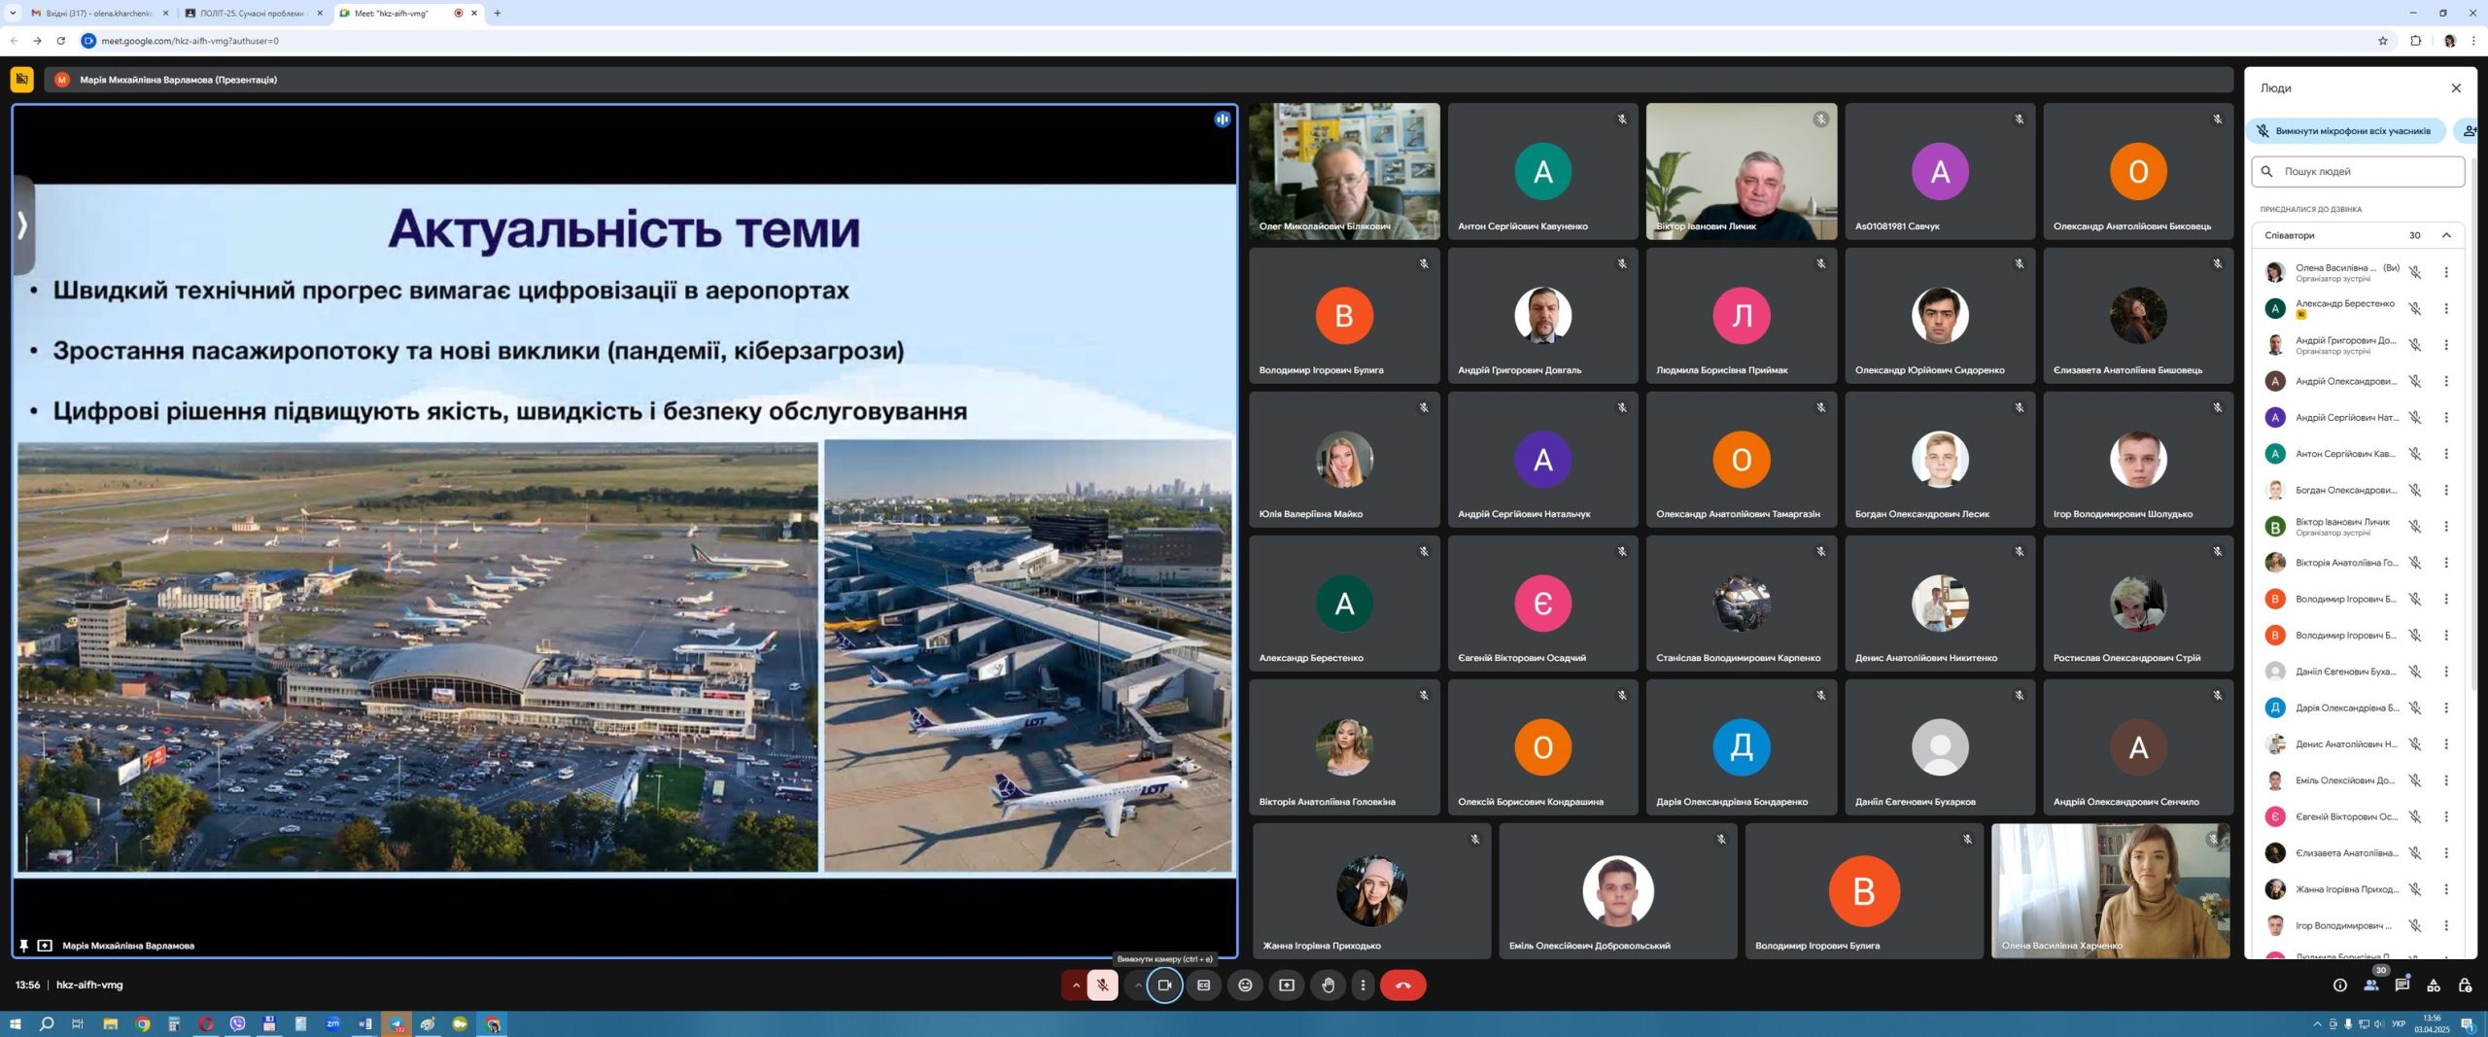Open audio settings arrow beside microphone

pos(1076,985)
